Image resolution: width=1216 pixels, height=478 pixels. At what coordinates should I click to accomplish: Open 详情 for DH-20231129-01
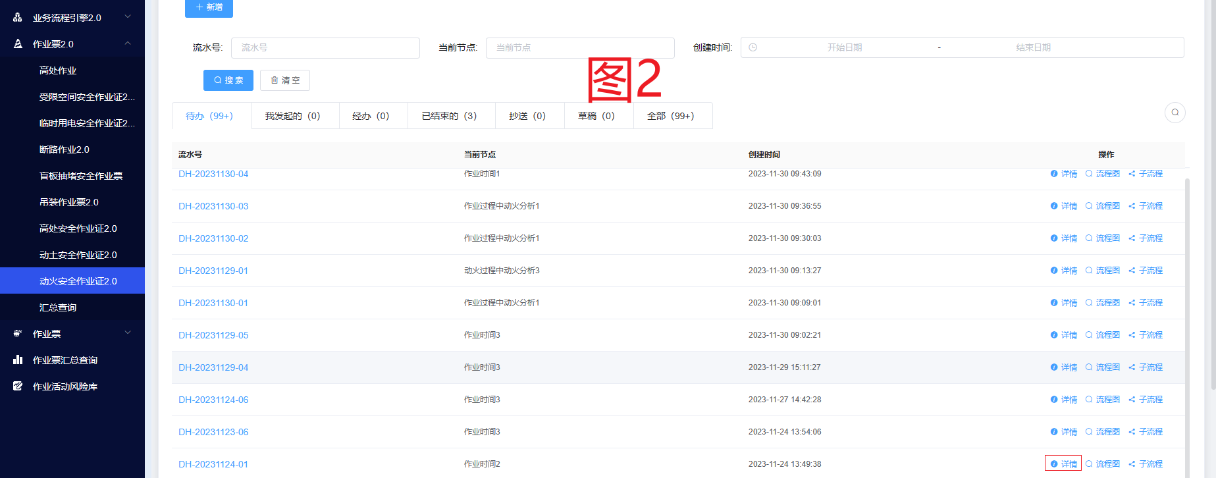point(1064,271)
